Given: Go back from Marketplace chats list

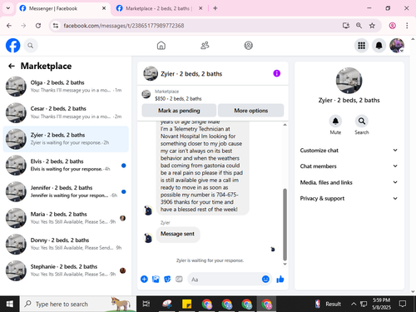Looking at the screenshot, I should tap(12, 66).
